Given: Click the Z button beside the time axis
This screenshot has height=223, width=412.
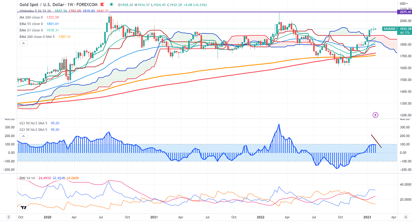Looking at the screenshot, I should point(9,217).
